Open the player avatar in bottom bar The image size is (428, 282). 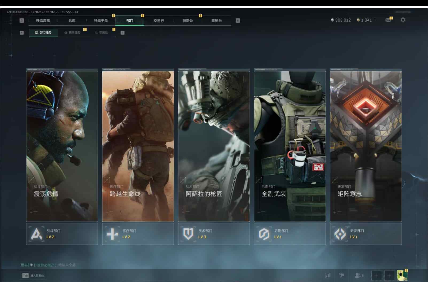click(x=402, y=275)
